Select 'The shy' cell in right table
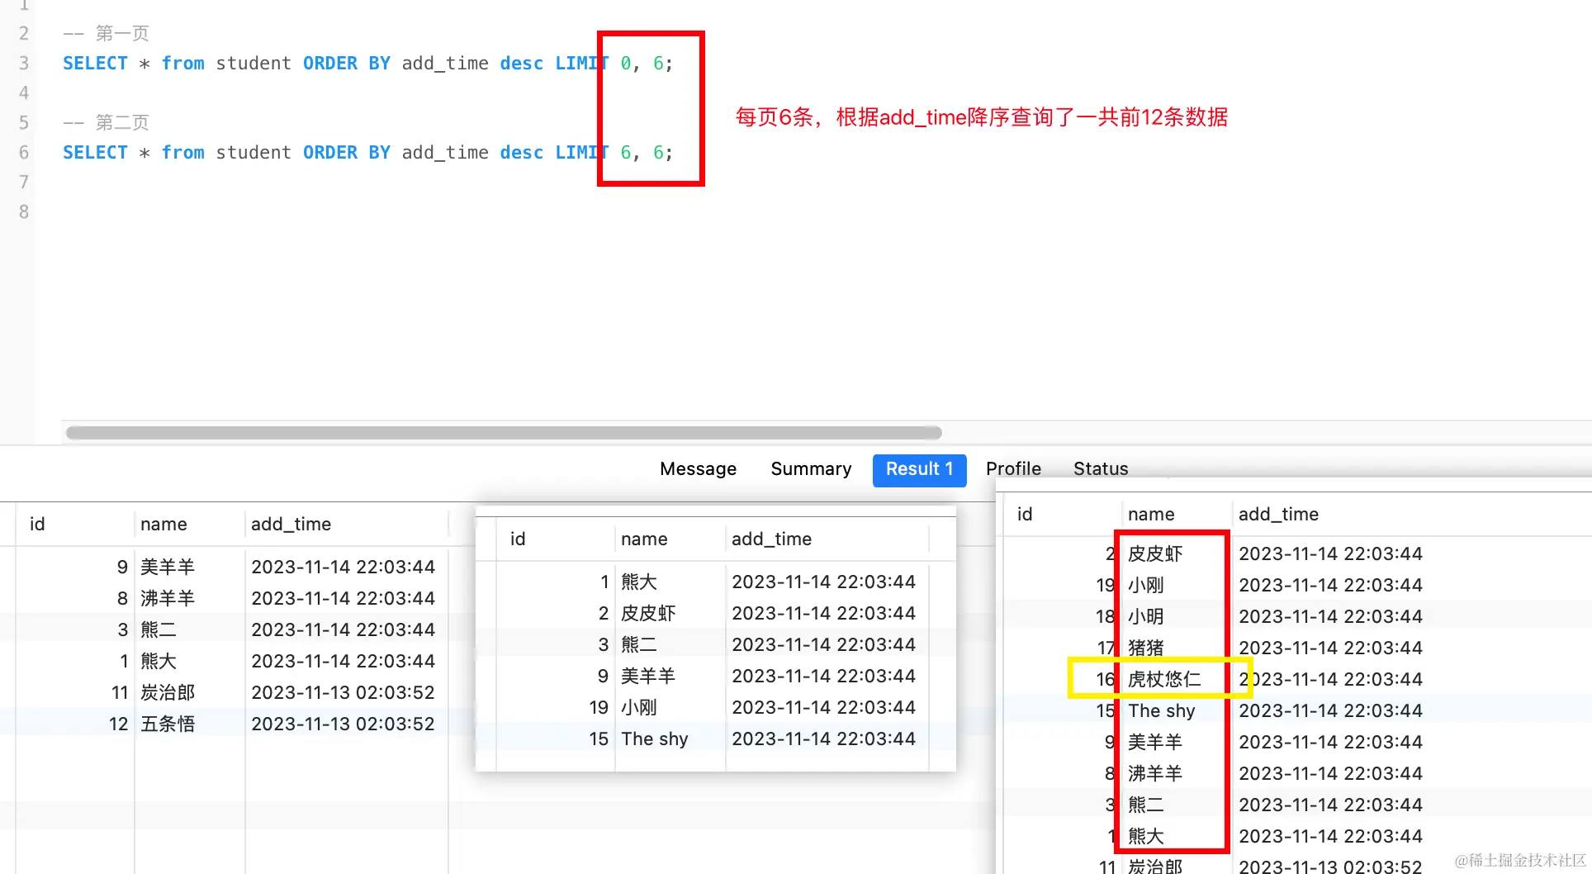 click(1162, 711)
